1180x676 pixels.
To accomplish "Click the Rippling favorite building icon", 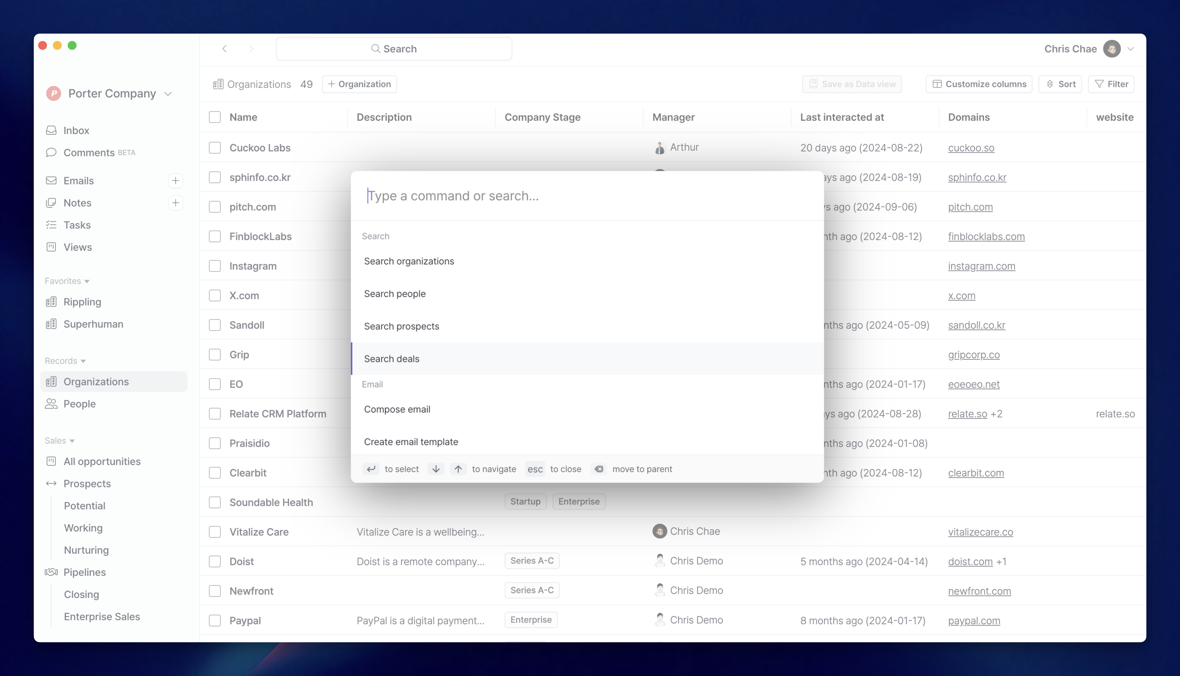I will pyautogui.click(x=51, y=302).
